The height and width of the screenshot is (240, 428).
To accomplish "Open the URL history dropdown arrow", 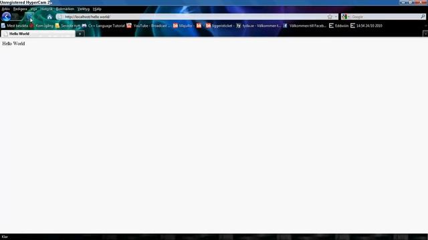I will point(336,17).
